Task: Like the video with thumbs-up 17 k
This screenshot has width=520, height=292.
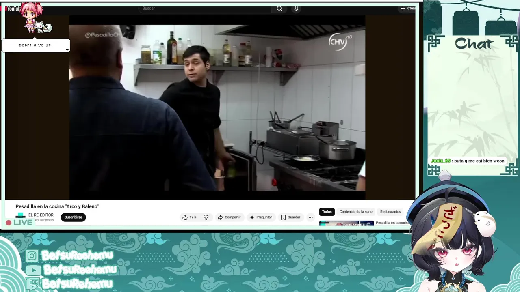Action: 189,217
